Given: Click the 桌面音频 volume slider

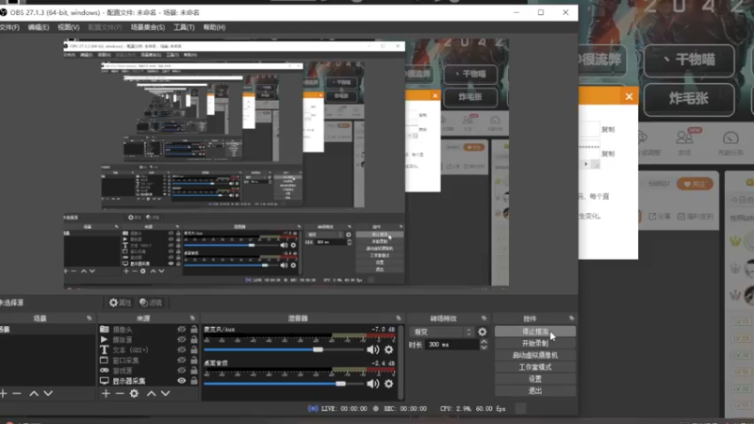Looking at the screenshot, I should point(284,383).
